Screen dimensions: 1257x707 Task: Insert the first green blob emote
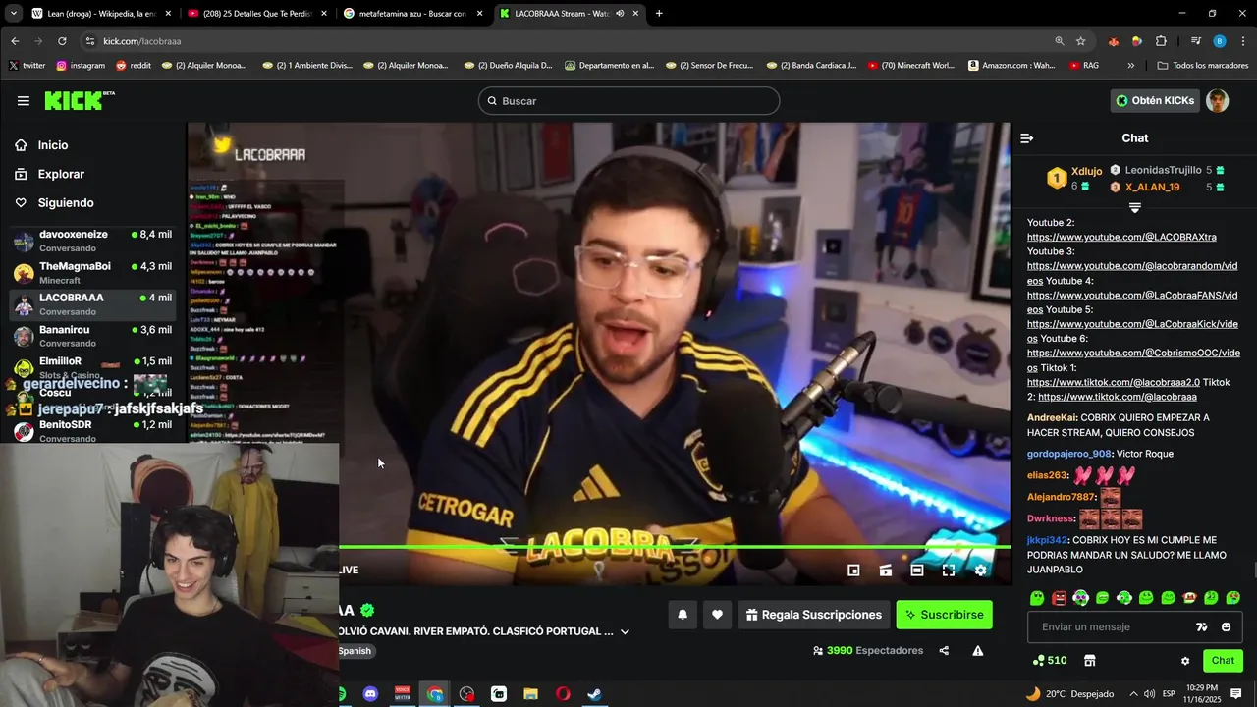pos(1037,598)
